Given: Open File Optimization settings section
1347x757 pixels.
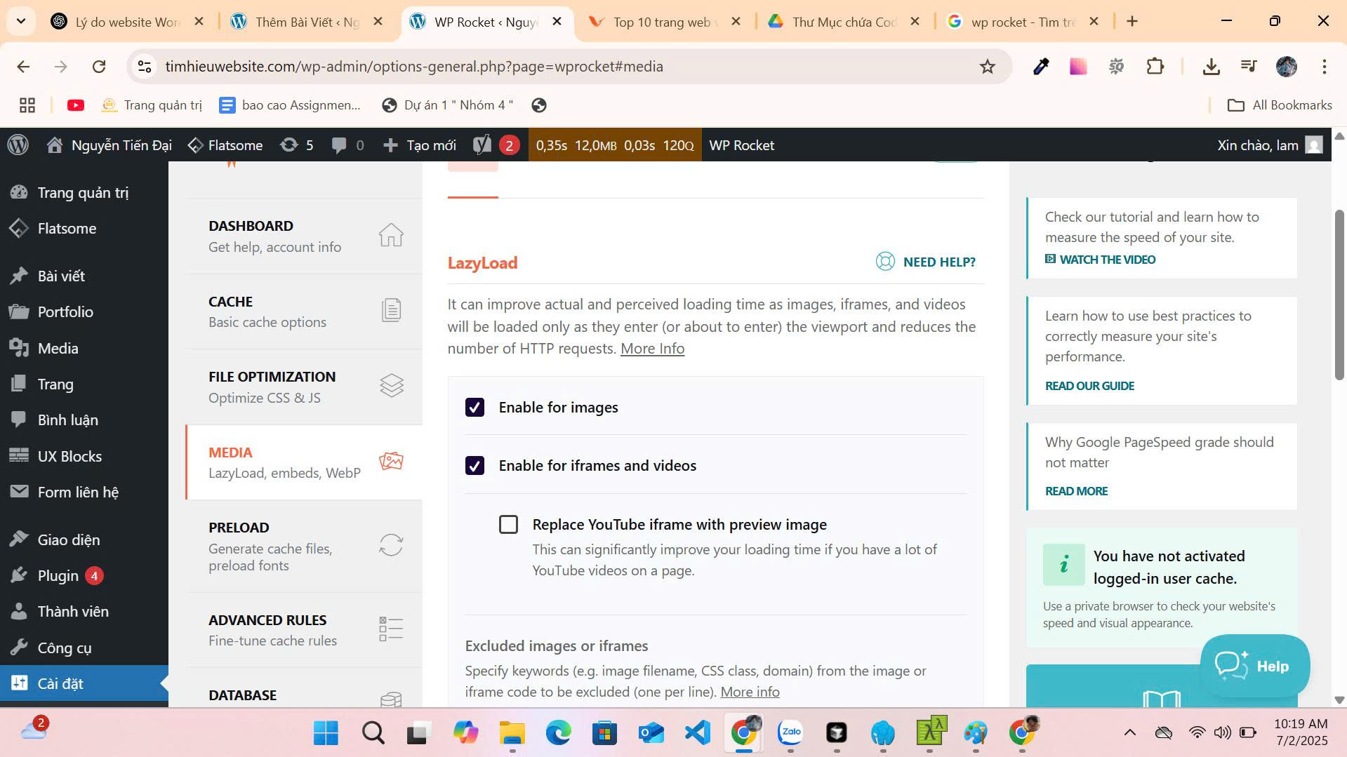Looking at the screenshot, I should [304, 387].
